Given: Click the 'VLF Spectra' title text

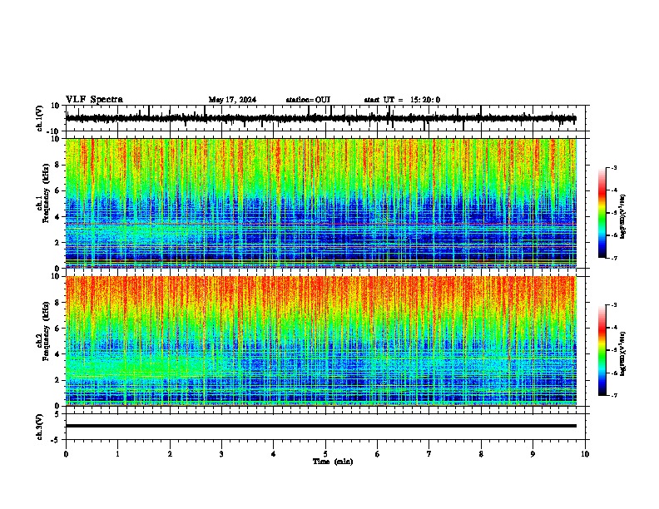Looking at the screenshot, I should click(x=94, y=100).
